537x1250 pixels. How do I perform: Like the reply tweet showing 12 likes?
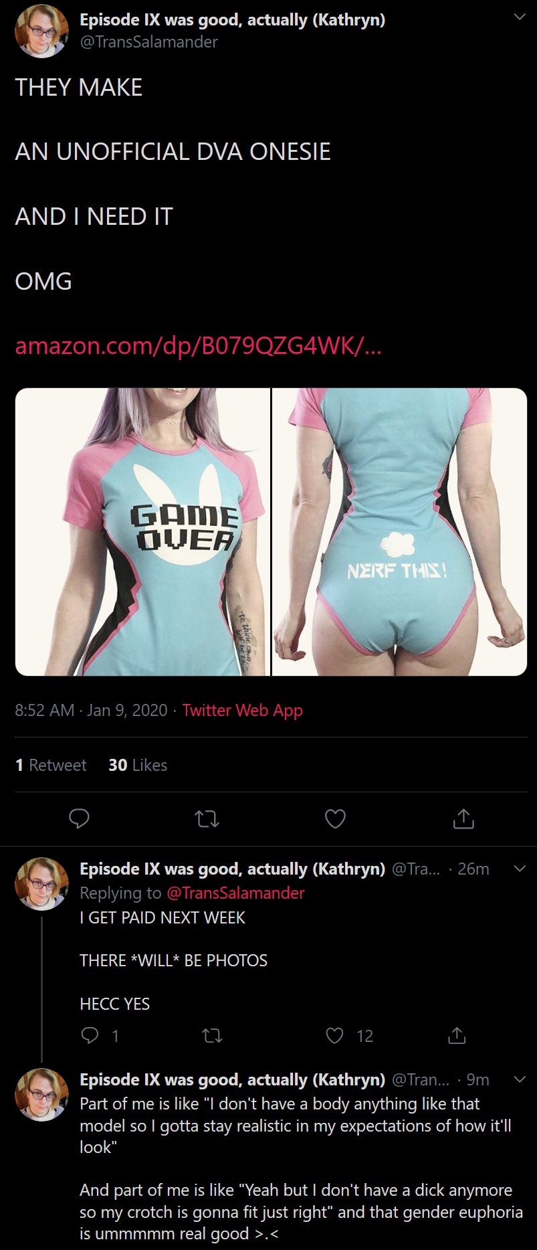334,1036
